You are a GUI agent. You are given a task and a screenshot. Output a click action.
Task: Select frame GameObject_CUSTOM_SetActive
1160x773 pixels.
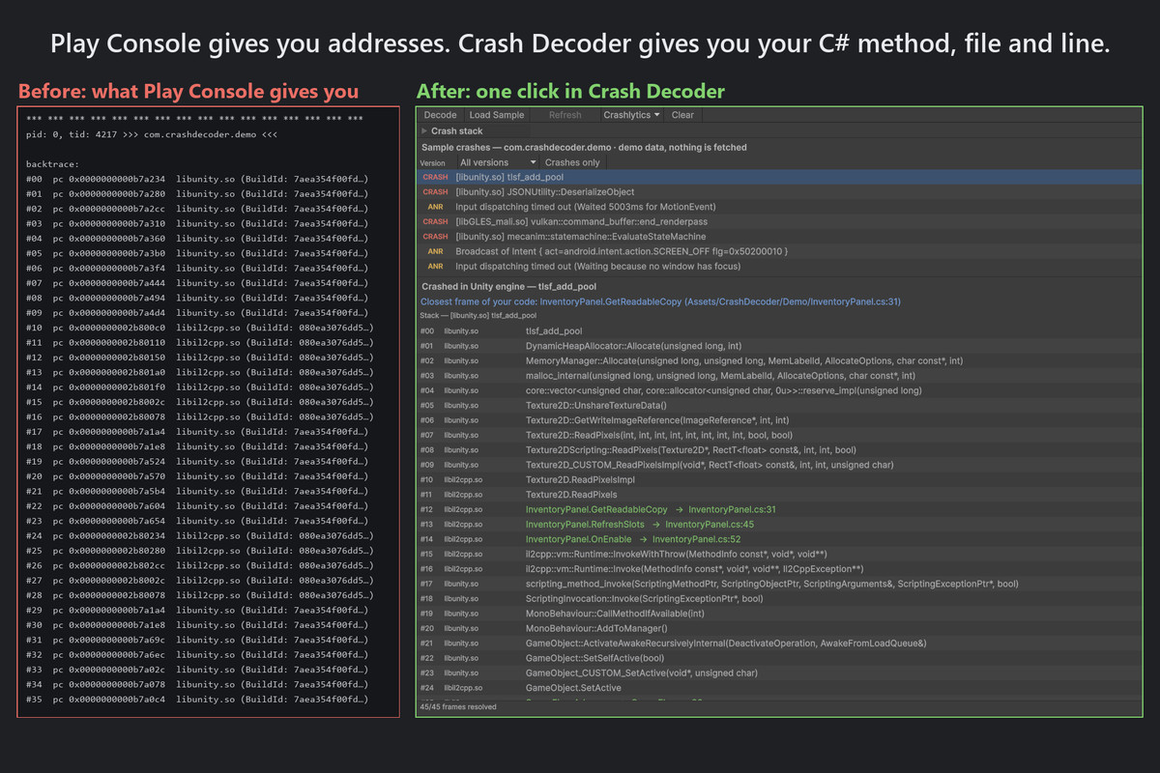point(780,673)
